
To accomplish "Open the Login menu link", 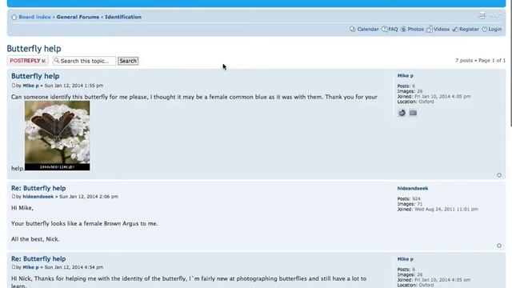I will pyautogui.click(x=495, y=30).
